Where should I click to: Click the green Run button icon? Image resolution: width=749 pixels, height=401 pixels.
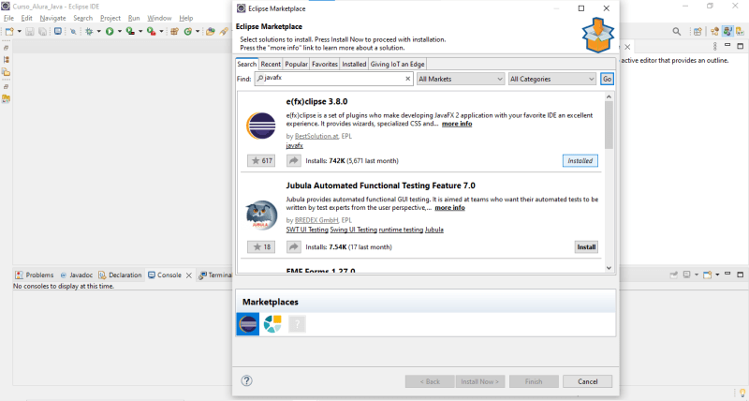110,32
